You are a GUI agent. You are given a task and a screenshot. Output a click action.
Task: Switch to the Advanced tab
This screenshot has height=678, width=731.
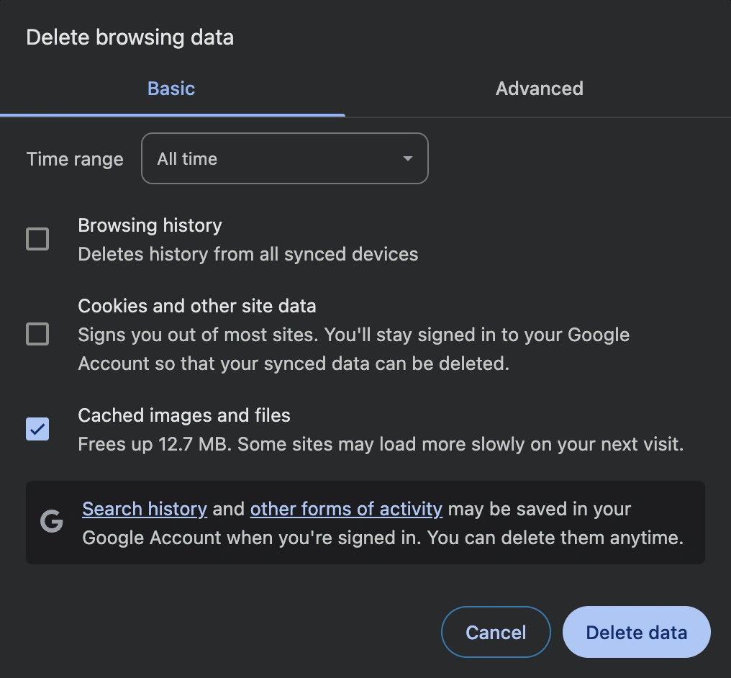(x=539, y=89)
